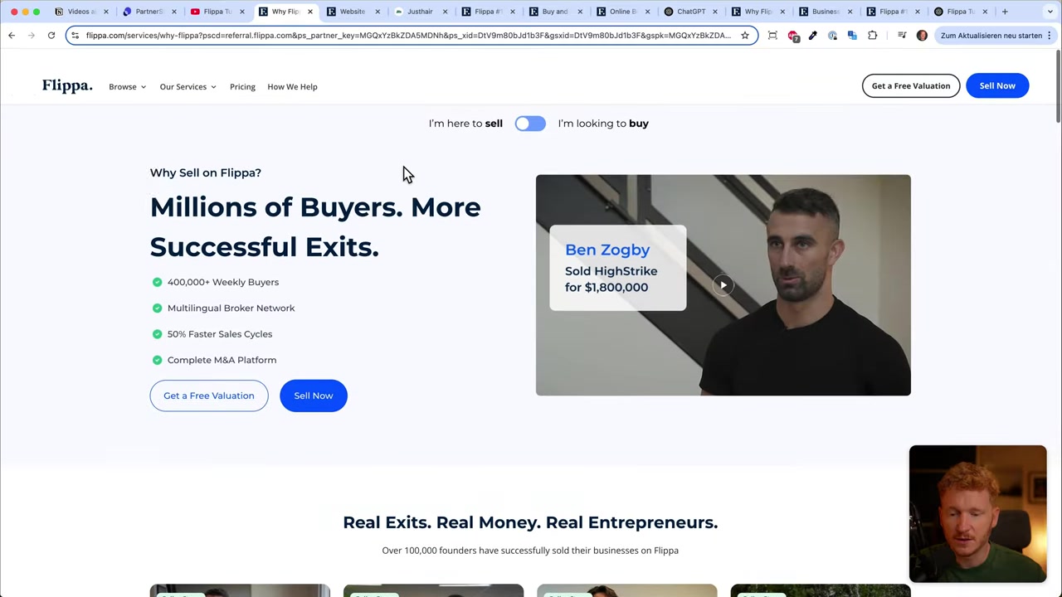Screen dimensions: 1062x597
Task: Close the Videos Notion tab
Action: point(106,12)
